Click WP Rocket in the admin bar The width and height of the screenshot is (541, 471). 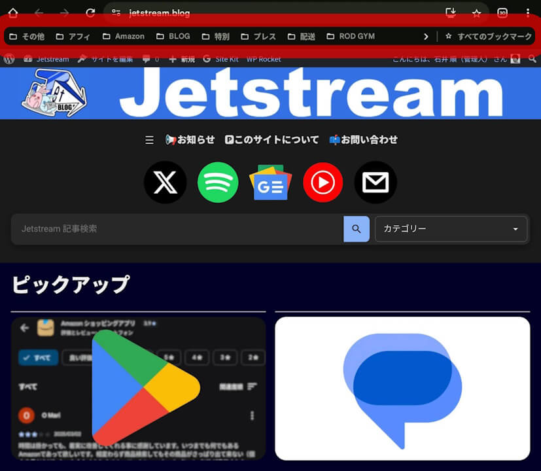(264, 58)
